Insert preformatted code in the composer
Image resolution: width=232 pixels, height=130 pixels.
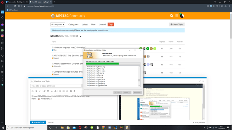pos(52,91)
